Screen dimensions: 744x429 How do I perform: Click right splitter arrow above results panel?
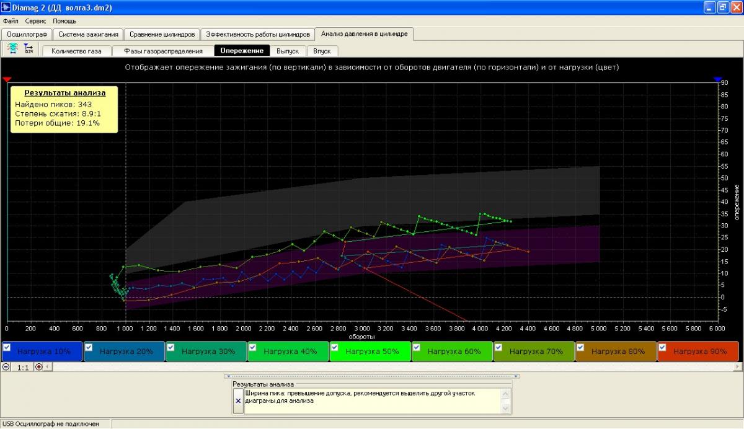[517, 376]
